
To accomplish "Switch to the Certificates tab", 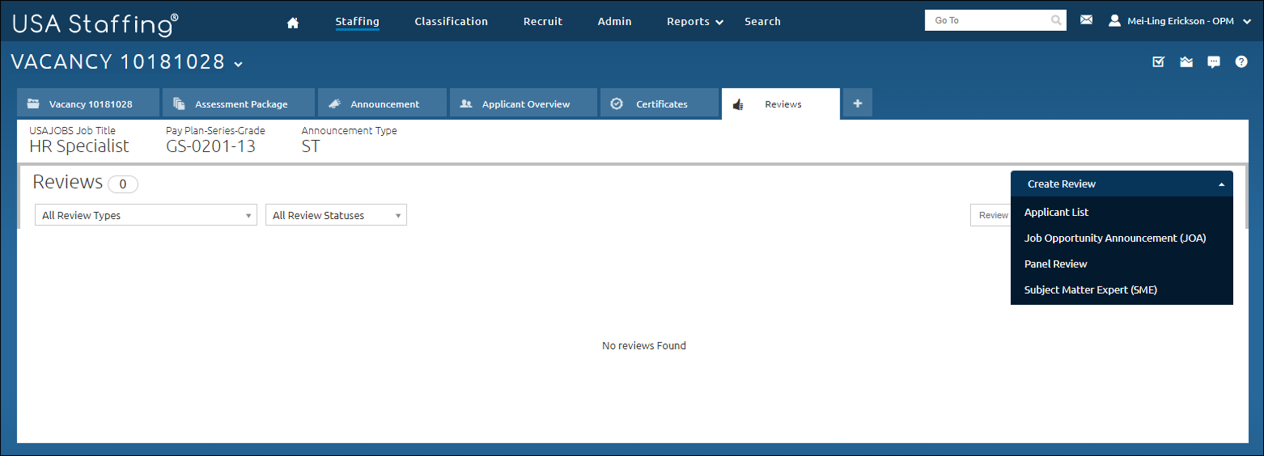I will (659, 104).
